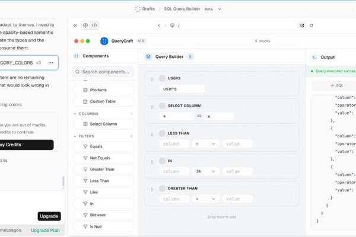The height and width of the screenshot is (237, 356).
Task: Grab the USERS block drag handle
Action: point(152,79)
